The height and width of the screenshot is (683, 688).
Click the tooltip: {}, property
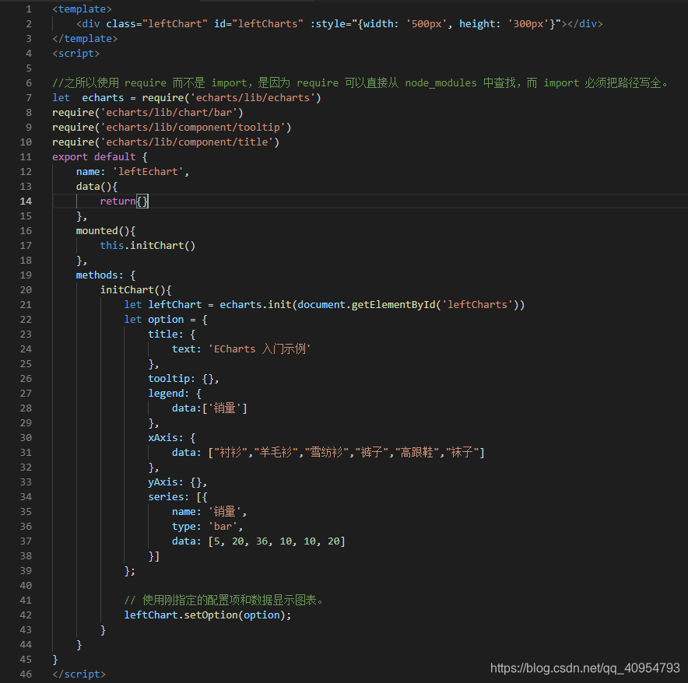184,379
